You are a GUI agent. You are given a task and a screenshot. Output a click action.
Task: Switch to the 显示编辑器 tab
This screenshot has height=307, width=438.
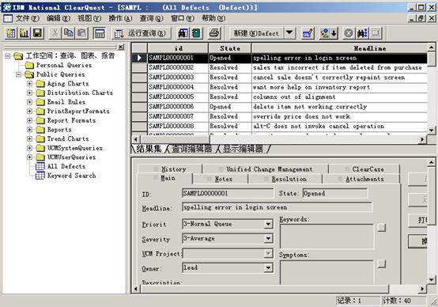[x=243, y=149]
